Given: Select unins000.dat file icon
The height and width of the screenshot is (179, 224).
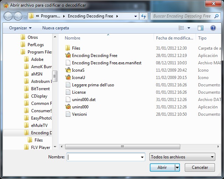Looking at the screenshot, I should [68, 100].
